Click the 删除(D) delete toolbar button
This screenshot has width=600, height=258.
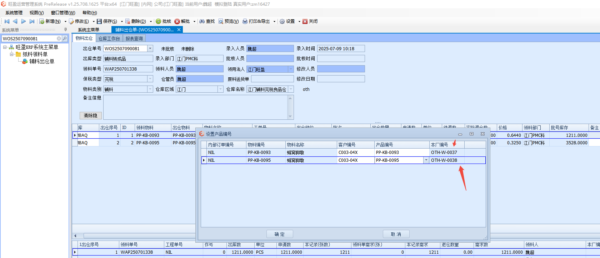(x=136, y=21)
